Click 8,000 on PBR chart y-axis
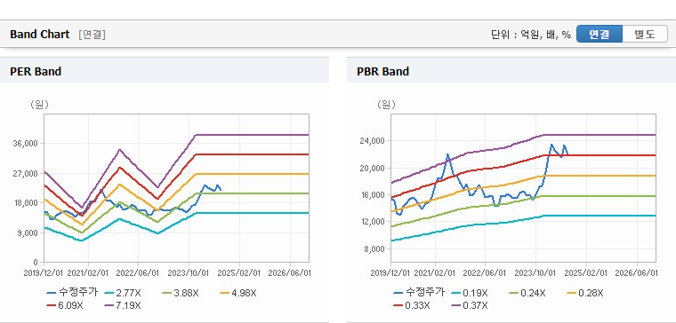 (x=375, y=248)
